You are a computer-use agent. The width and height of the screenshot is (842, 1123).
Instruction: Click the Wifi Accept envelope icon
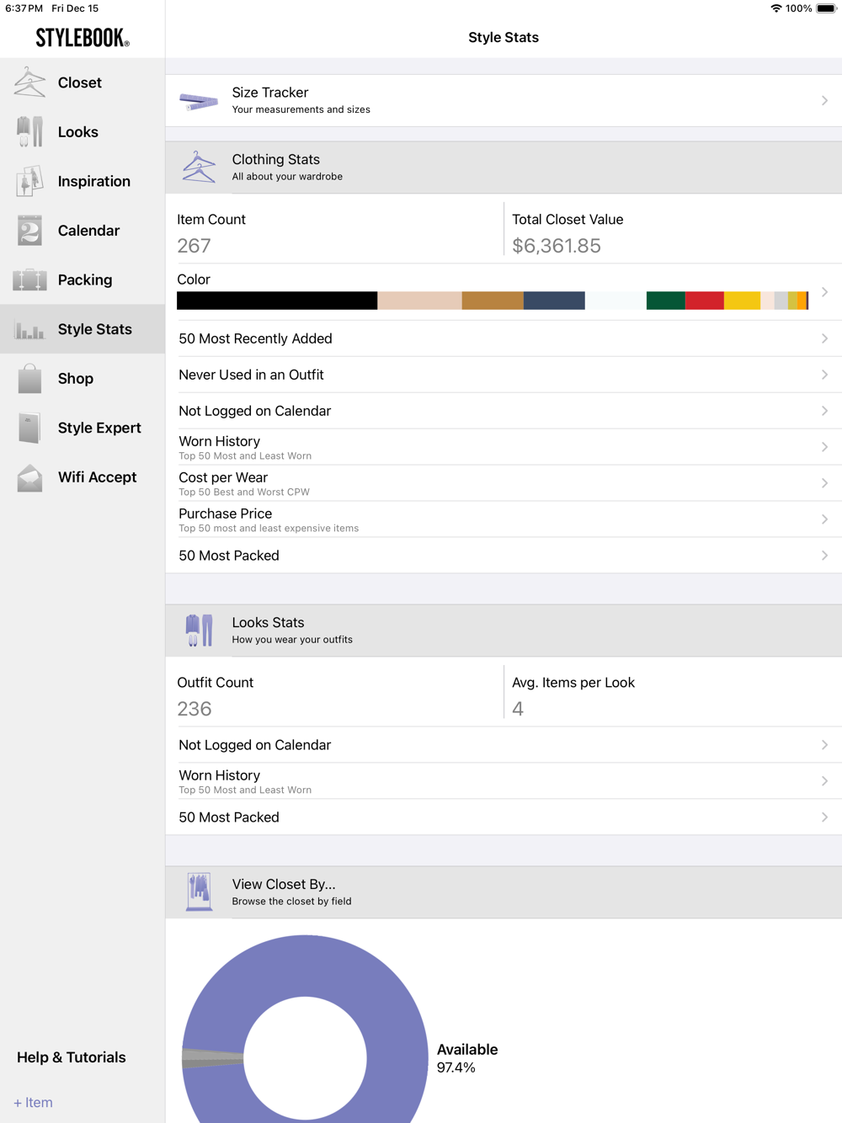29,477
